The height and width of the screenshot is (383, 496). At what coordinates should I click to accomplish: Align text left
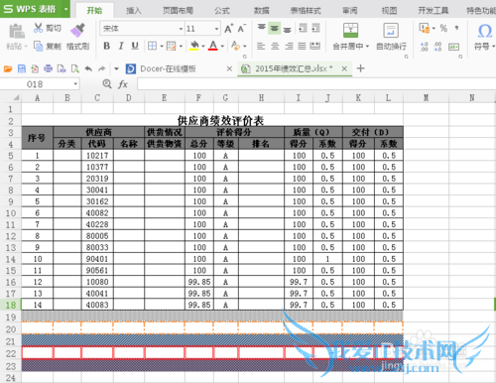[x=261, y=46]
